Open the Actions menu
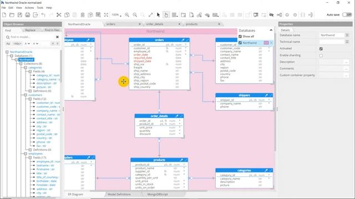The width and height of the screenshot is (355, 199). click(29, 8)
